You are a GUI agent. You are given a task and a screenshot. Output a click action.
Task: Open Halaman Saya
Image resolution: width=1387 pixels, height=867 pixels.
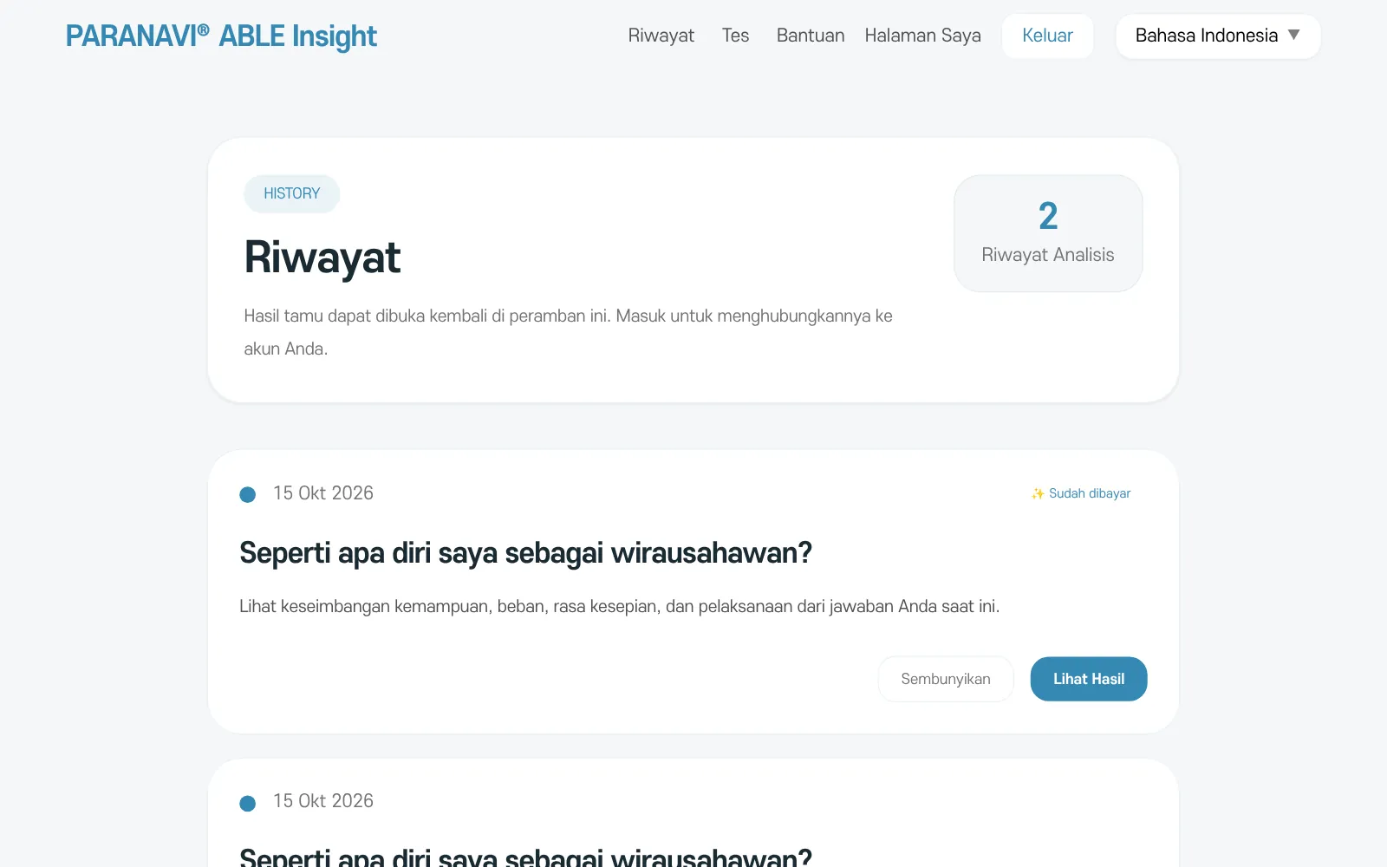(x=922, y=36)
